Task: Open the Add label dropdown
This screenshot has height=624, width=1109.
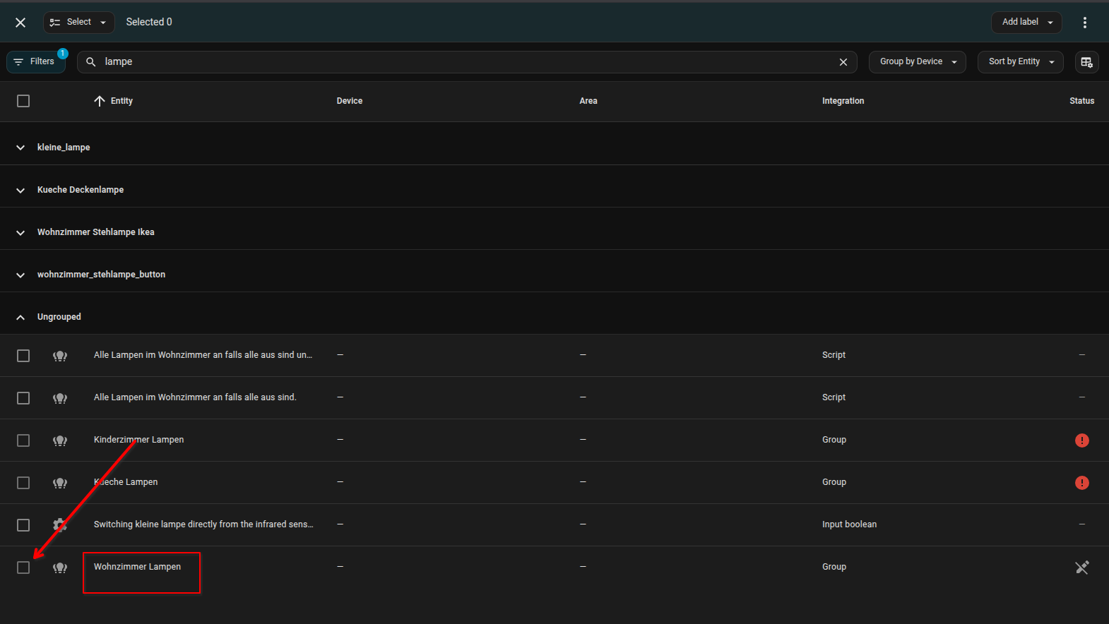Action: 1026,23
